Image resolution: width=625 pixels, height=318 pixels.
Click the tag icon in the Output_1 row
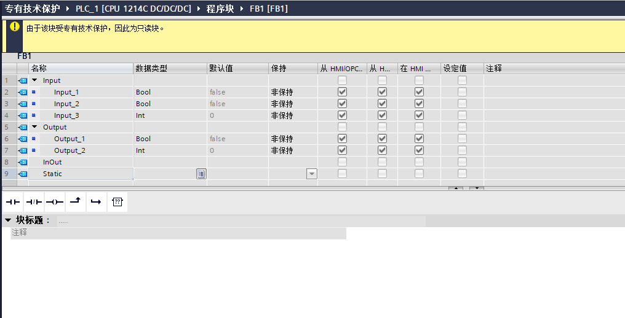coord(23,139)
